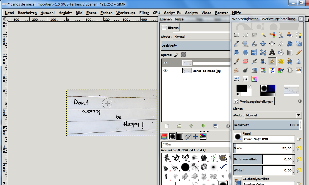The height and width of the screenshot is (185, 309).
Task: Choose the Healing tool bandage icon
Action: pyautogui.click(x=281, y=61)
